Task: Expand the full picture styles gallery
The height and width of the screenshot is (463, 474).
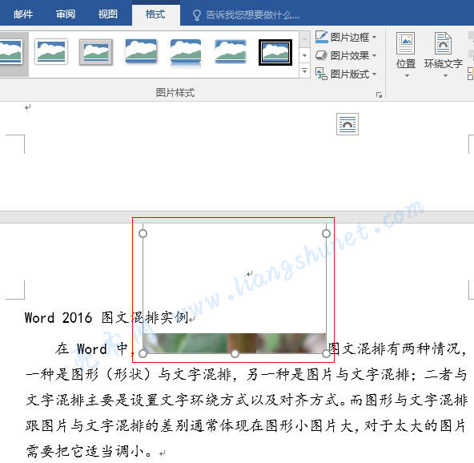Action: click(305, 70)
